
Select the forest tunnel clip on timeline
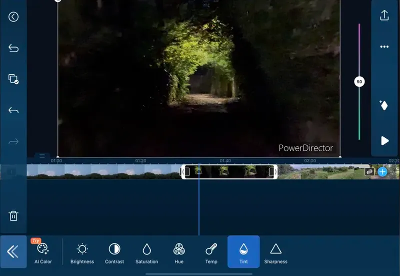229,172
